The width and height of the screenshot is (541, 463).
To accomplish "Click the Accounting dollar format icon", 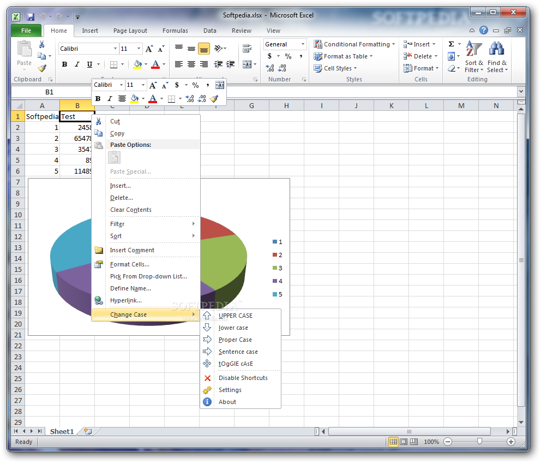I will (x=269, y=56).
